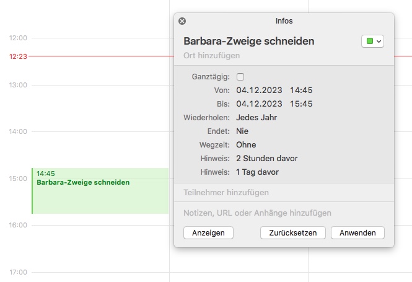This screenshot has width=412, height=282.
Task: Click the Anzeigen button
Action: [208, 233]
